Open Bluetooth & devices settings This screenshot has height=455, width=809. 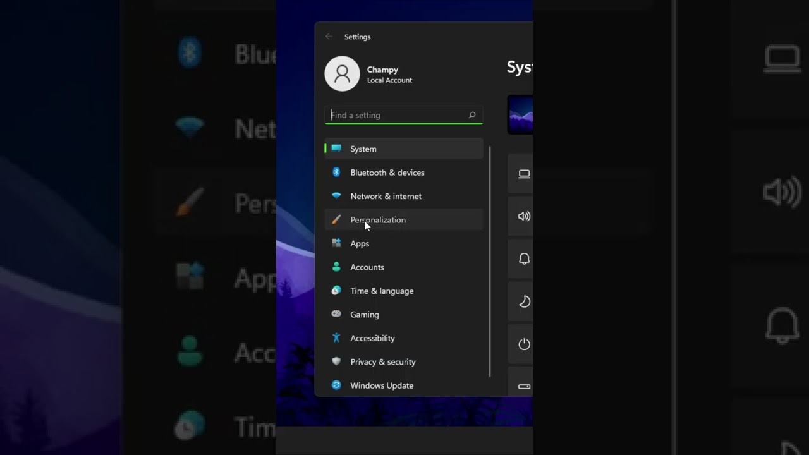404,173
